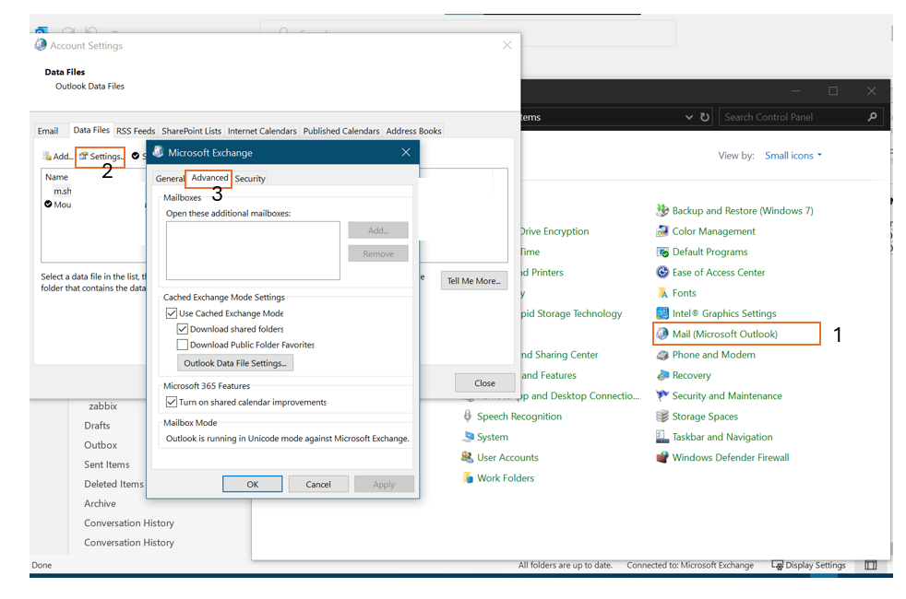Open the View by Small icons dropdown
The width and height of the screenshot is (906, 599).
click(793, 156)
